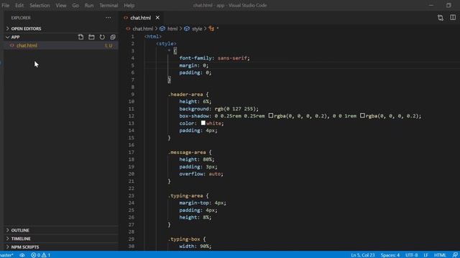Click Ln 5, Col 23 in status bar
Image resolution: width=460 pixels, height=258 pixels.
coord(362,255)
